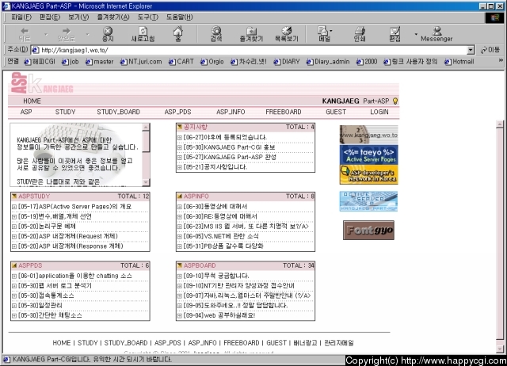Screen dimensions: 507x366
Task: Open the 즐겨찾기(A) menu
Action: (x=113, y=17)
